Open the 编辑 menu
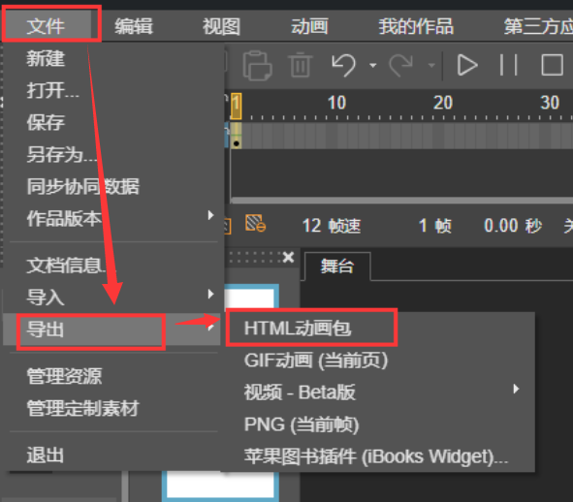Image resolution: width=573 pixels, height=502 pixels. (134, 26)
